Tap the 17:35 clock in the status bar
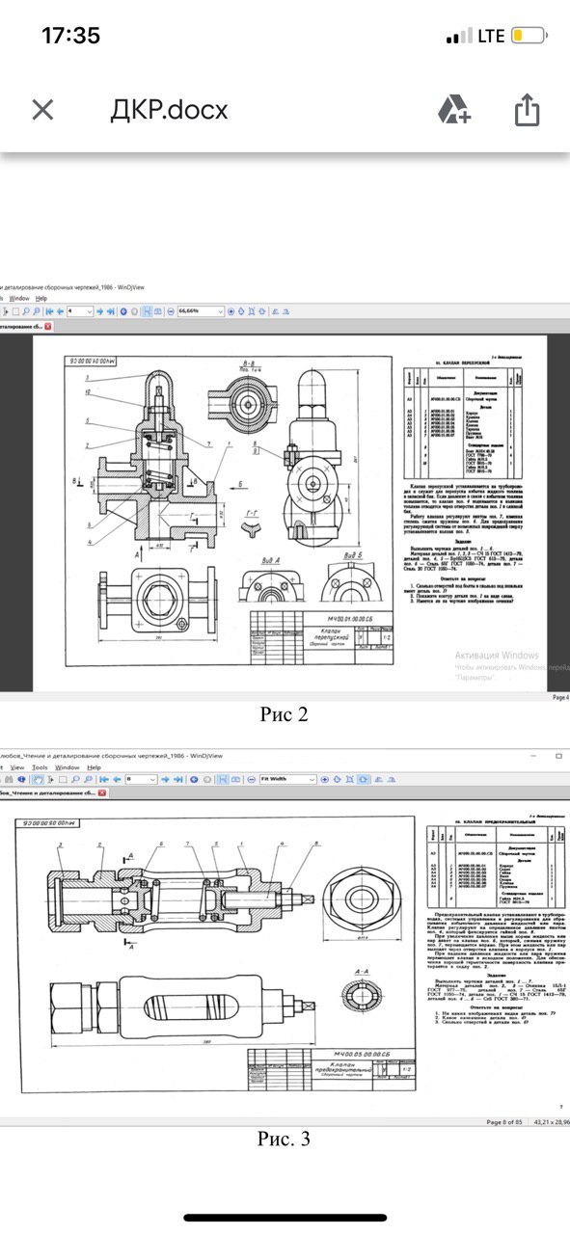Screen dimensions: 570x1234 [71, 36]
